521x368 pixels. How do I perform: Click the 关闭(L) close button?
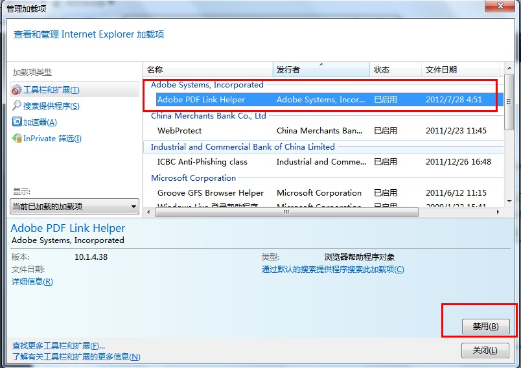pos(485,350)
